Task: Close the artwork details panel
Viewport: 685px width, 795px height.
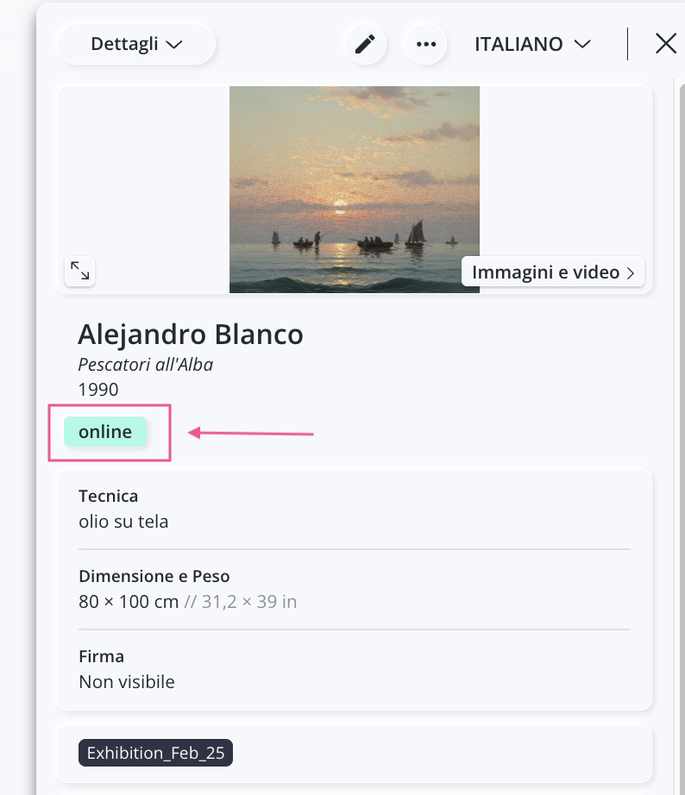Action: click(665, 44)
